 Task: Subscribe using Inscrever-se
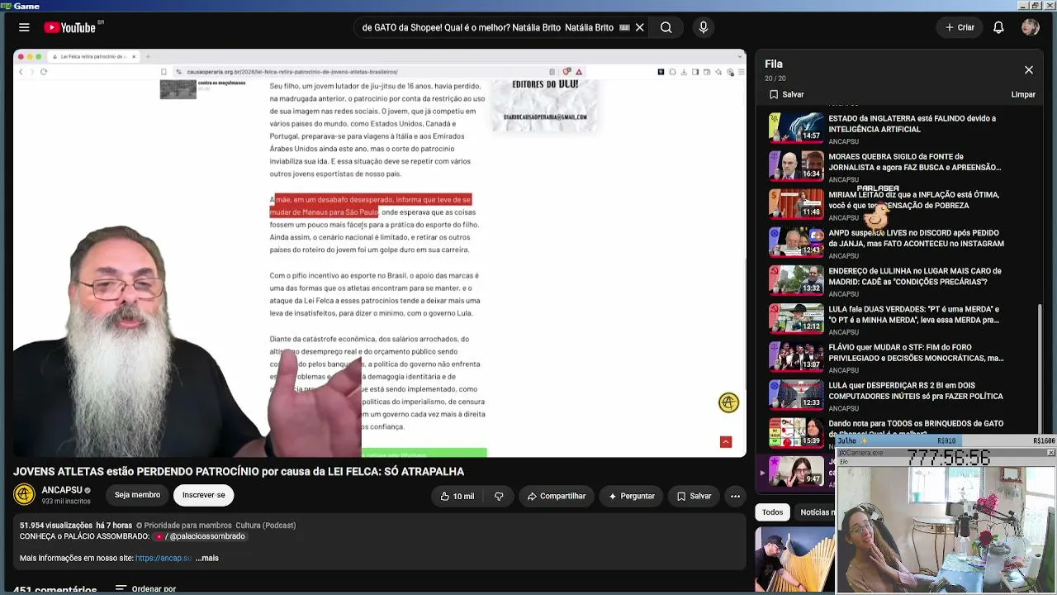[203, 495]
